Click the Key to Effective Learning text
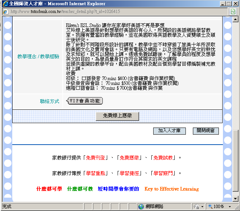Viewport: 240px width, 211px height. coord(171,189)
